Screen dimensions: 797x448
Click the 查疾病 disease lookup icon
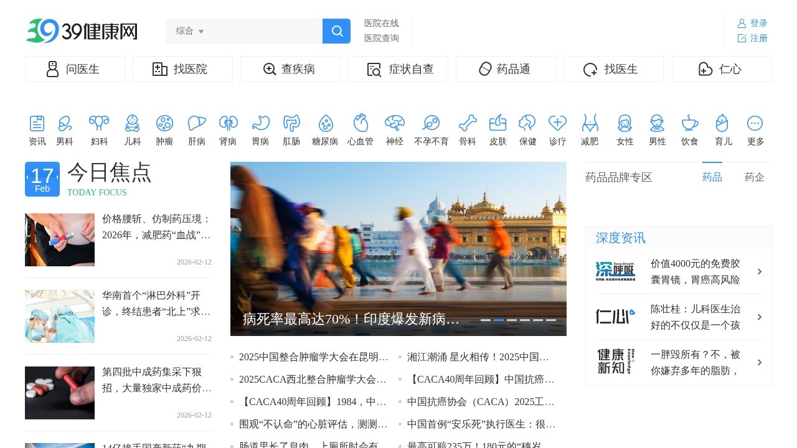tap(269, 69)
